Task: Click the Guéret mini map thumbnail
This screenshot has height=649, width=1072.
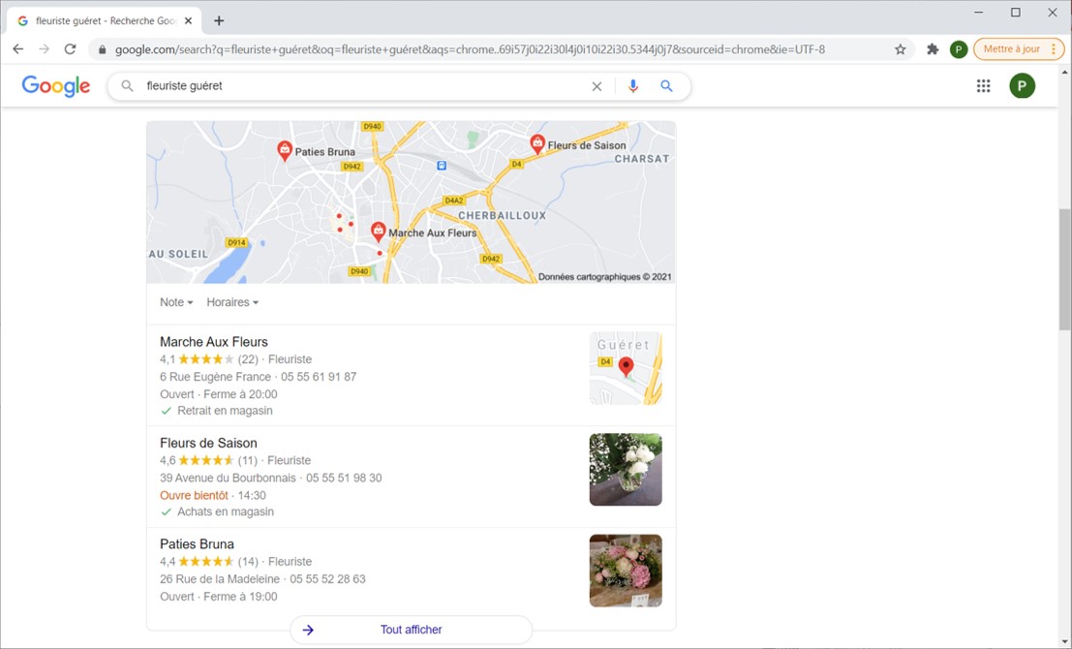Action: tap(626, 368)
